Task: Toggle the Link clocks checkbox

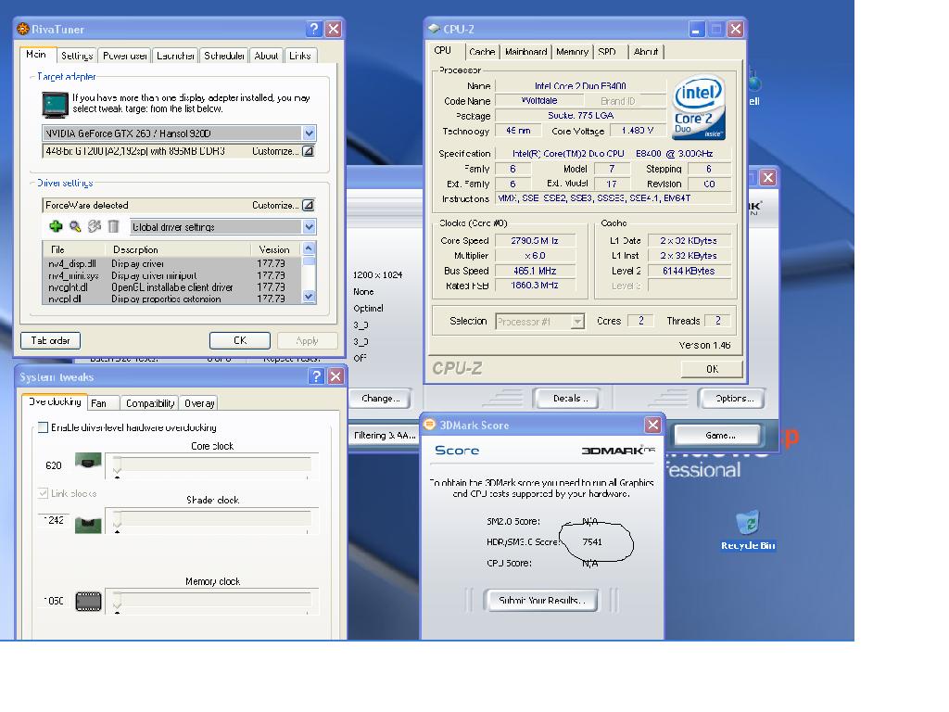Action: tap(43, 493)
